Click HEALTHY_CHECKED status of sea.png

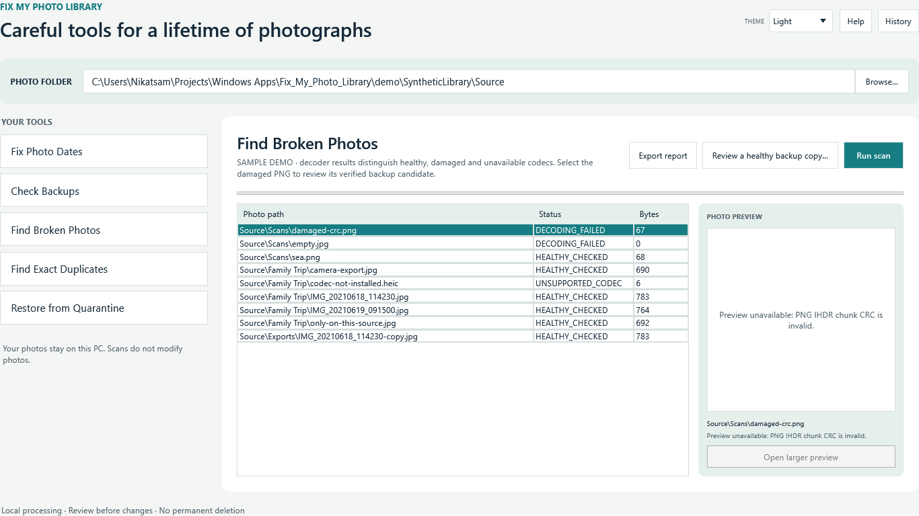pyautogui.click(x=583, y=257)
